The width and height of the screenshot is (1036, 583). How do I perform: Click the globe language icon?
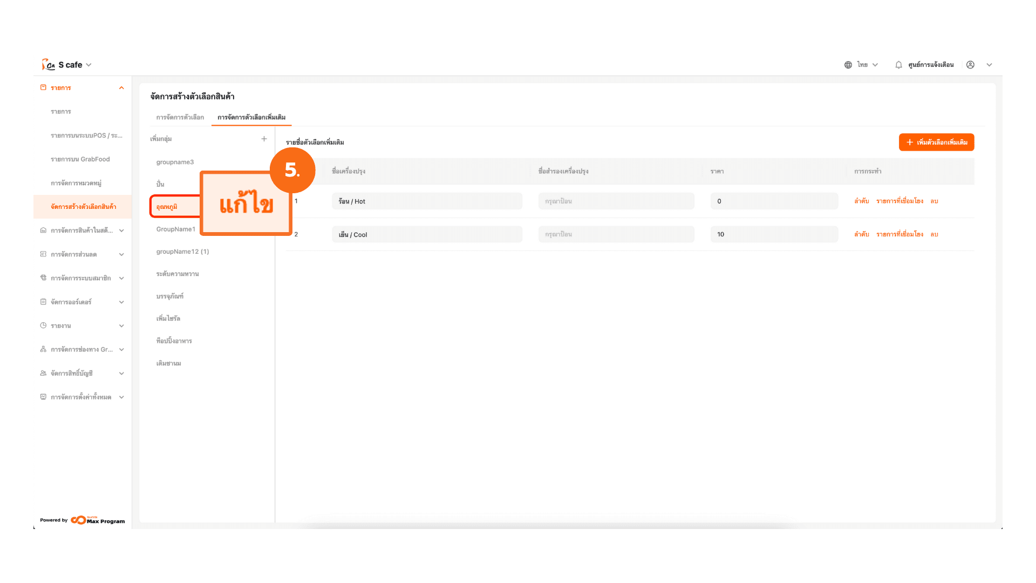tap(848, 65)
